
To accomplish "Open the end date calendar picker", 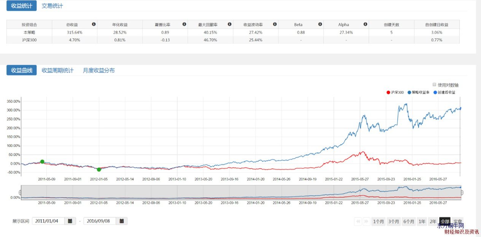I will tap(121, 221).
